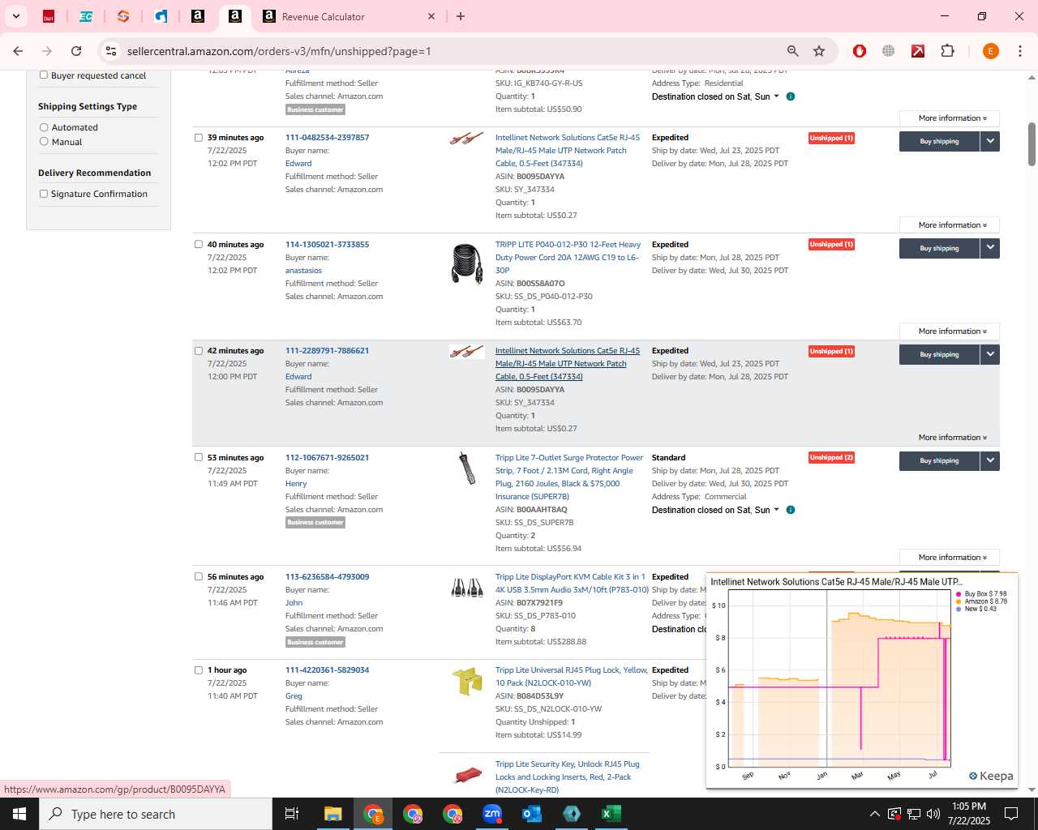Bookmark this page with the star icon
Viewport: 1038px width, 830px height.
point(819,51)
